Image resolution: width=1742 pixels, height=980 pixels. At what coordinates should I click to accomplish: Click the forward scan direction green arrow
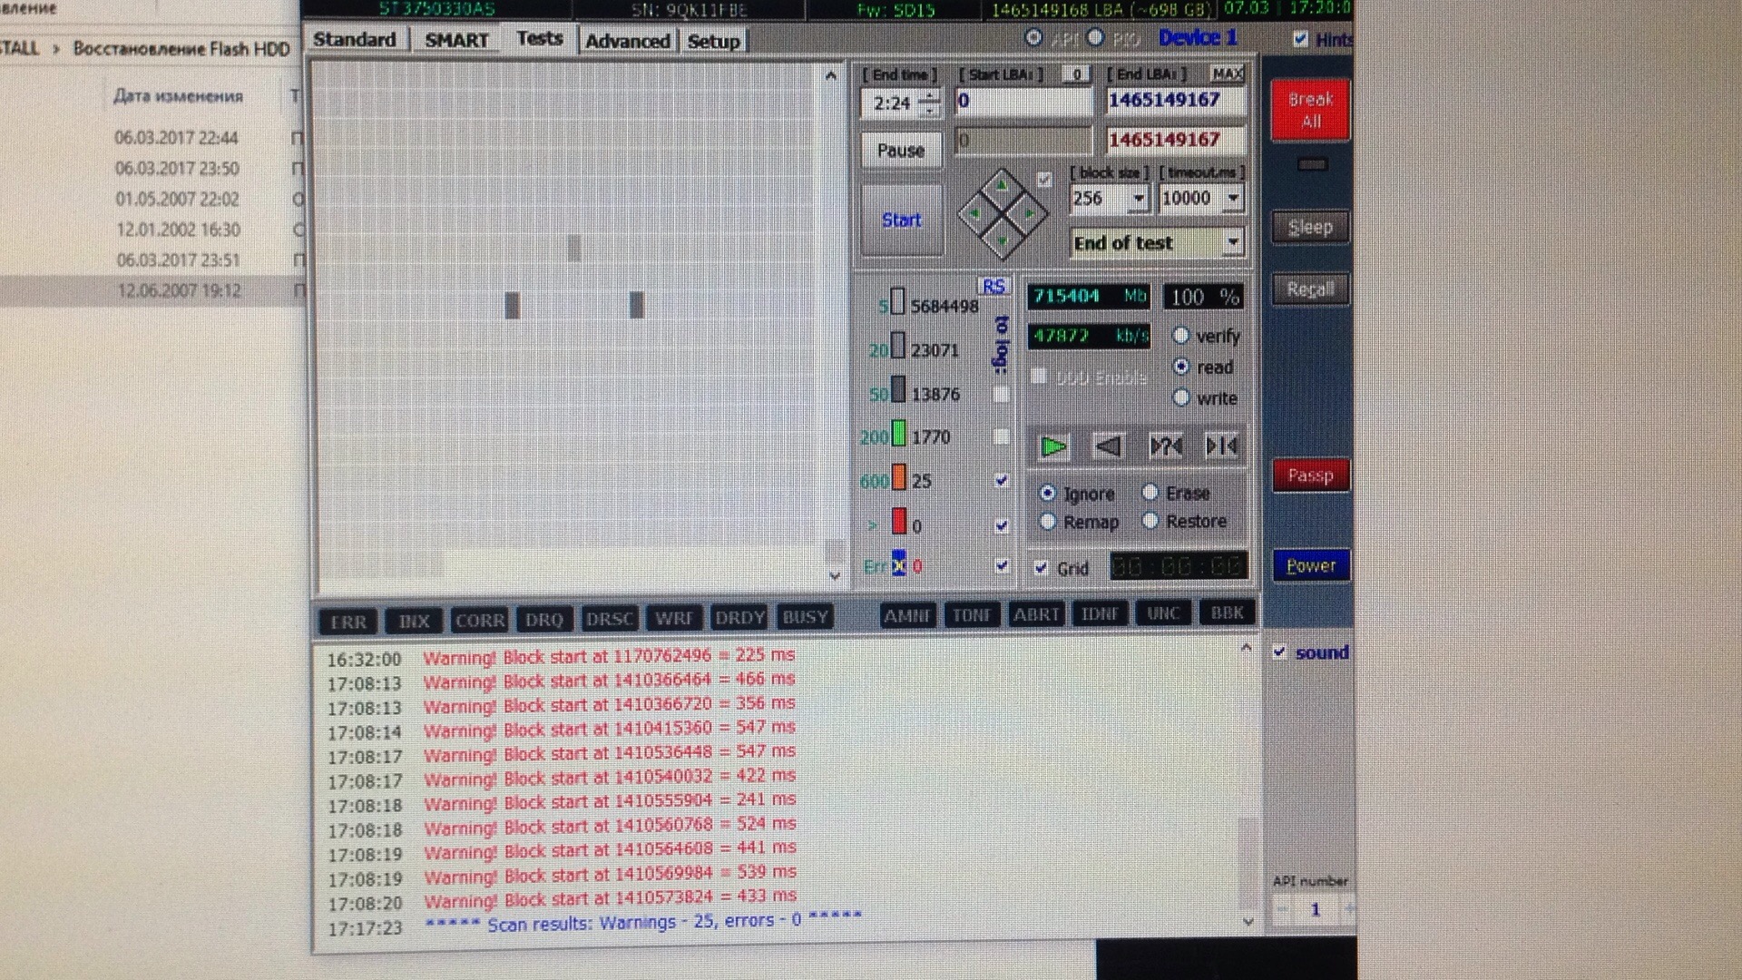(x=1053, y=446)
